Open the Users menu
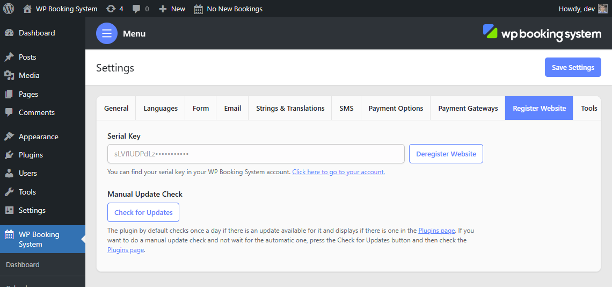The height and width of the screenshot is (287, 612). (28, 173)
